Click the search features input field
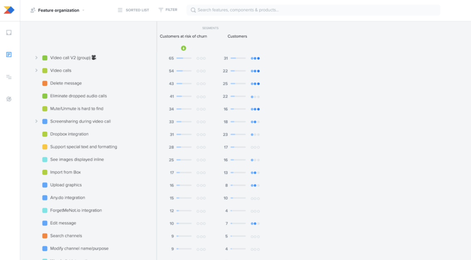Image resolution: width=471 pixels, height=260 pixels. pyautogui.click(x=290, y=10)
